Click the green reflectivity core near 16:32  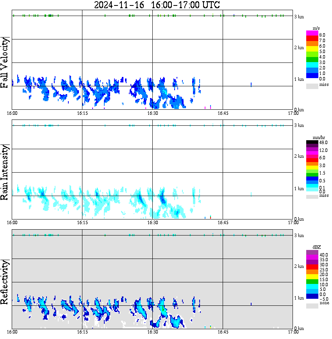163,308
